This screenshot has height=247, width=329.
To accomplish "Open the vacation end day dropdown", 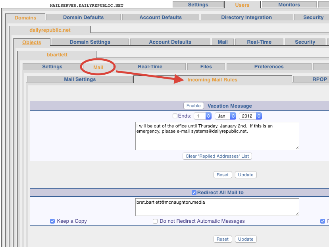I will click(202, 116).
